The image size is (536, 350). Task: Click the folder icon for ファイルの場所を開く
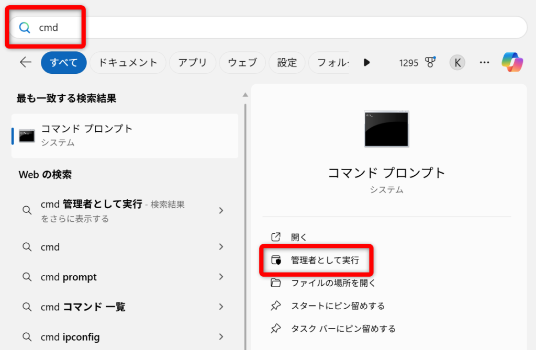coord(275,283)
